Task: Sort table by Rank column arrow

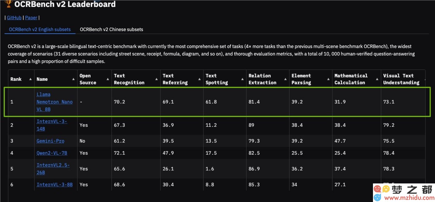Action: pyautogui.click(x=30, y=79)
